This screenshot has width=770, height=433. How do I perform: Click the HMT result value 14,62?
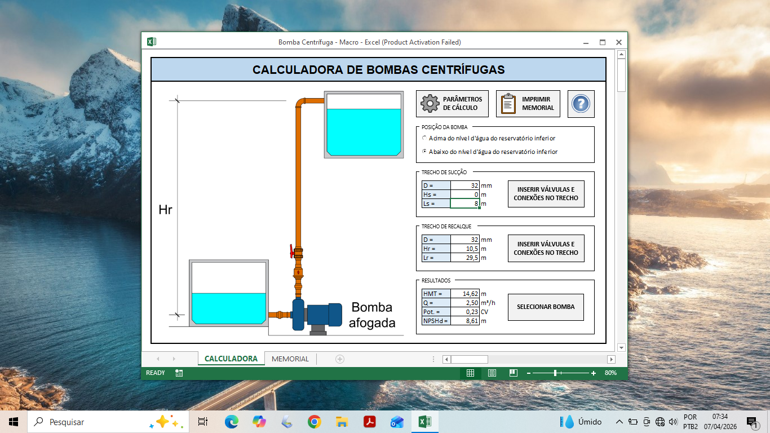pyautogui.click(x=465, y=294)
